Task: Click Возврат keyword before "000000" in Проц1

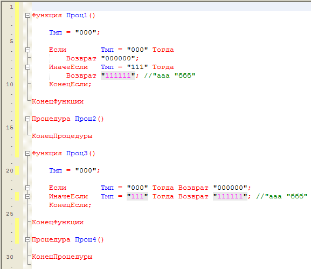Action: 81,59
